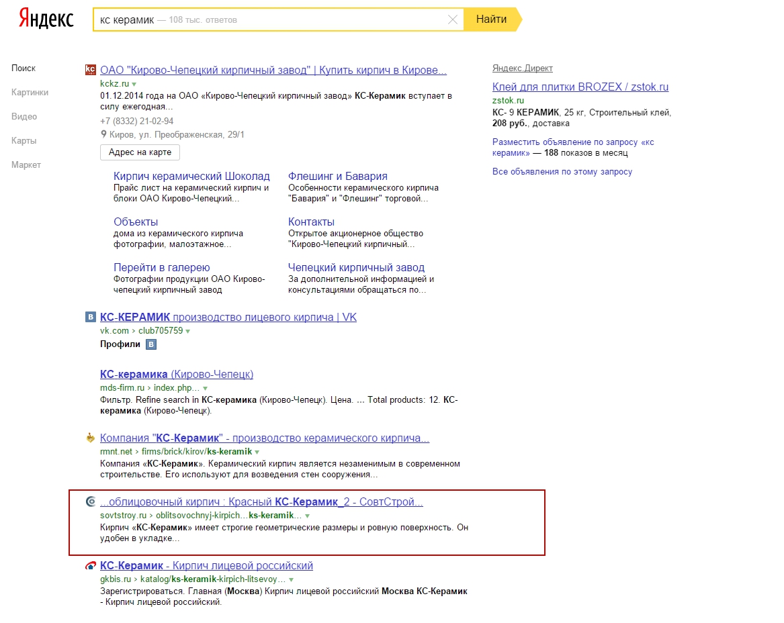Viewport: 784px width, 623px height.
Task: Open the КС-КЕРАМИК VK result
Action: click(x=228, y=318)
